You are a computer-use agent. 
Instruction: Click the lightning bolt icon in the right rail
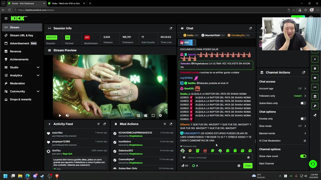click(x=315, y=59)
